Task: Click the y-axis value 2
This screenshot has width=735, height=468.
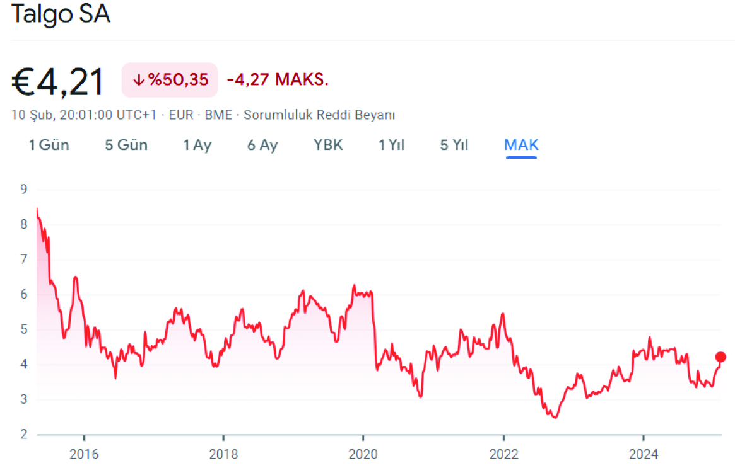Action: coord(24,435)
